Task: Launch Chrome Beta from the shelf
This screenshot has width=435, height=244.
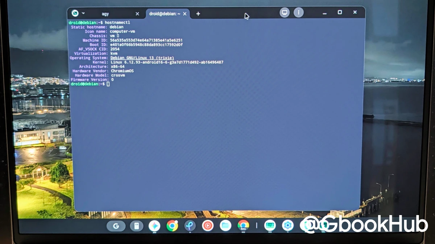Action: (243, 226)
